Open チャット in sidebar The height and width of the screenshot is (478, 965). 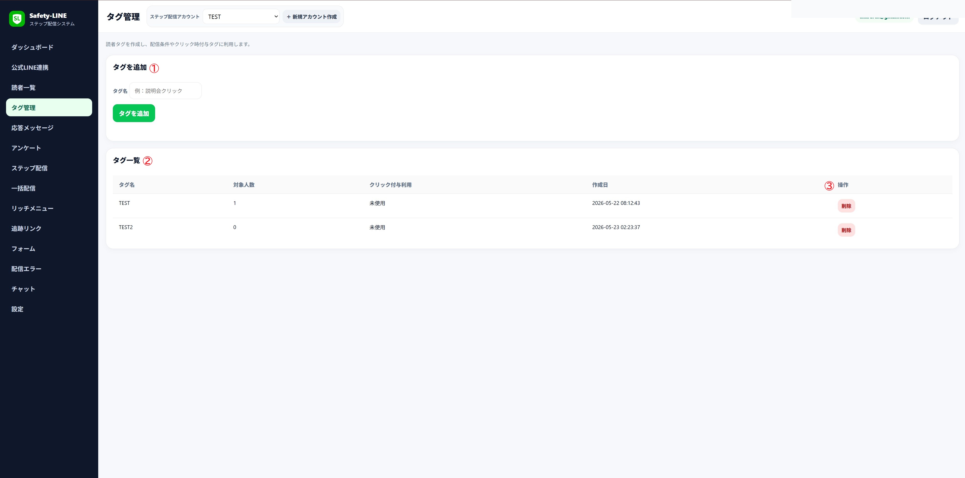point(49,289)
